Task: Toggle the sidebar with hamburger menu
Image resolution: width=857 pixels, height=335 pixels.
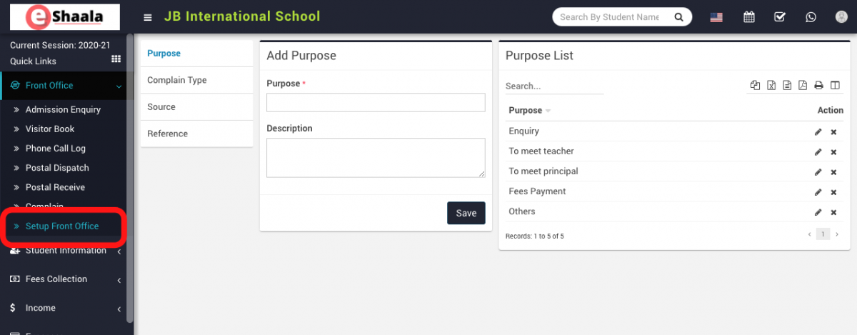Action: 148,17
